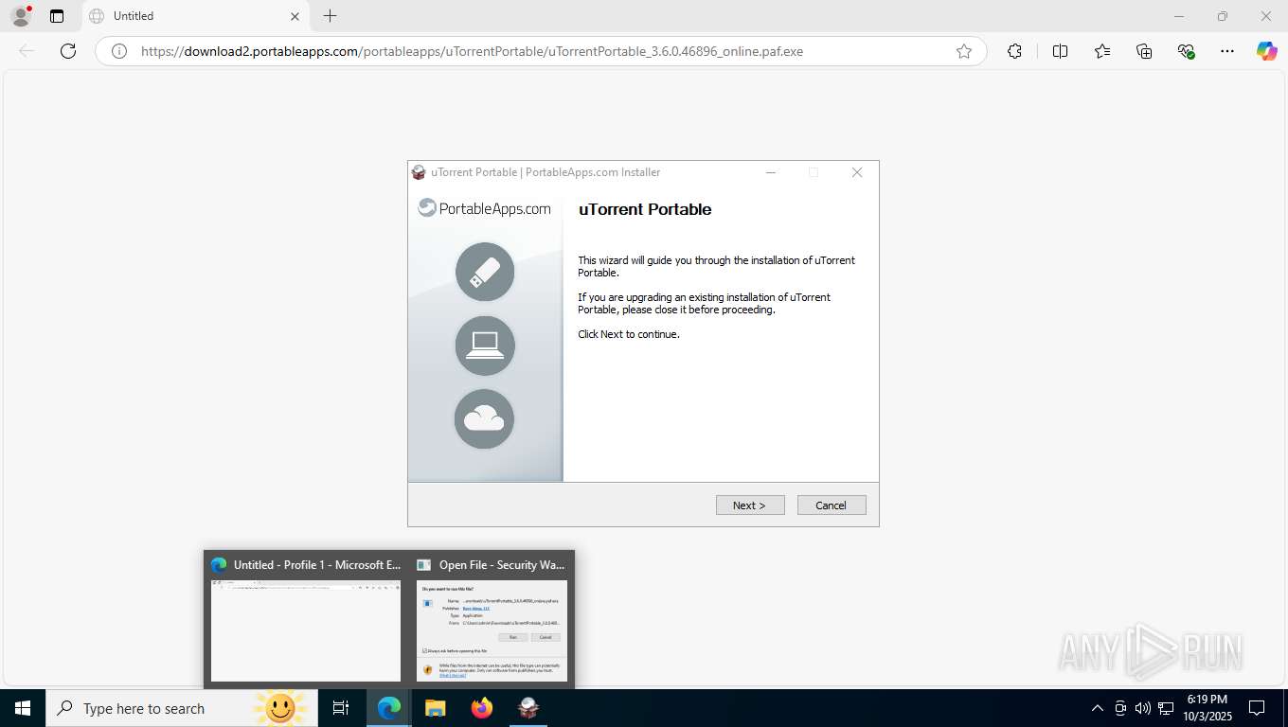Select the Untitled browser tab
1288x727 pixels.
click(193, 16)
